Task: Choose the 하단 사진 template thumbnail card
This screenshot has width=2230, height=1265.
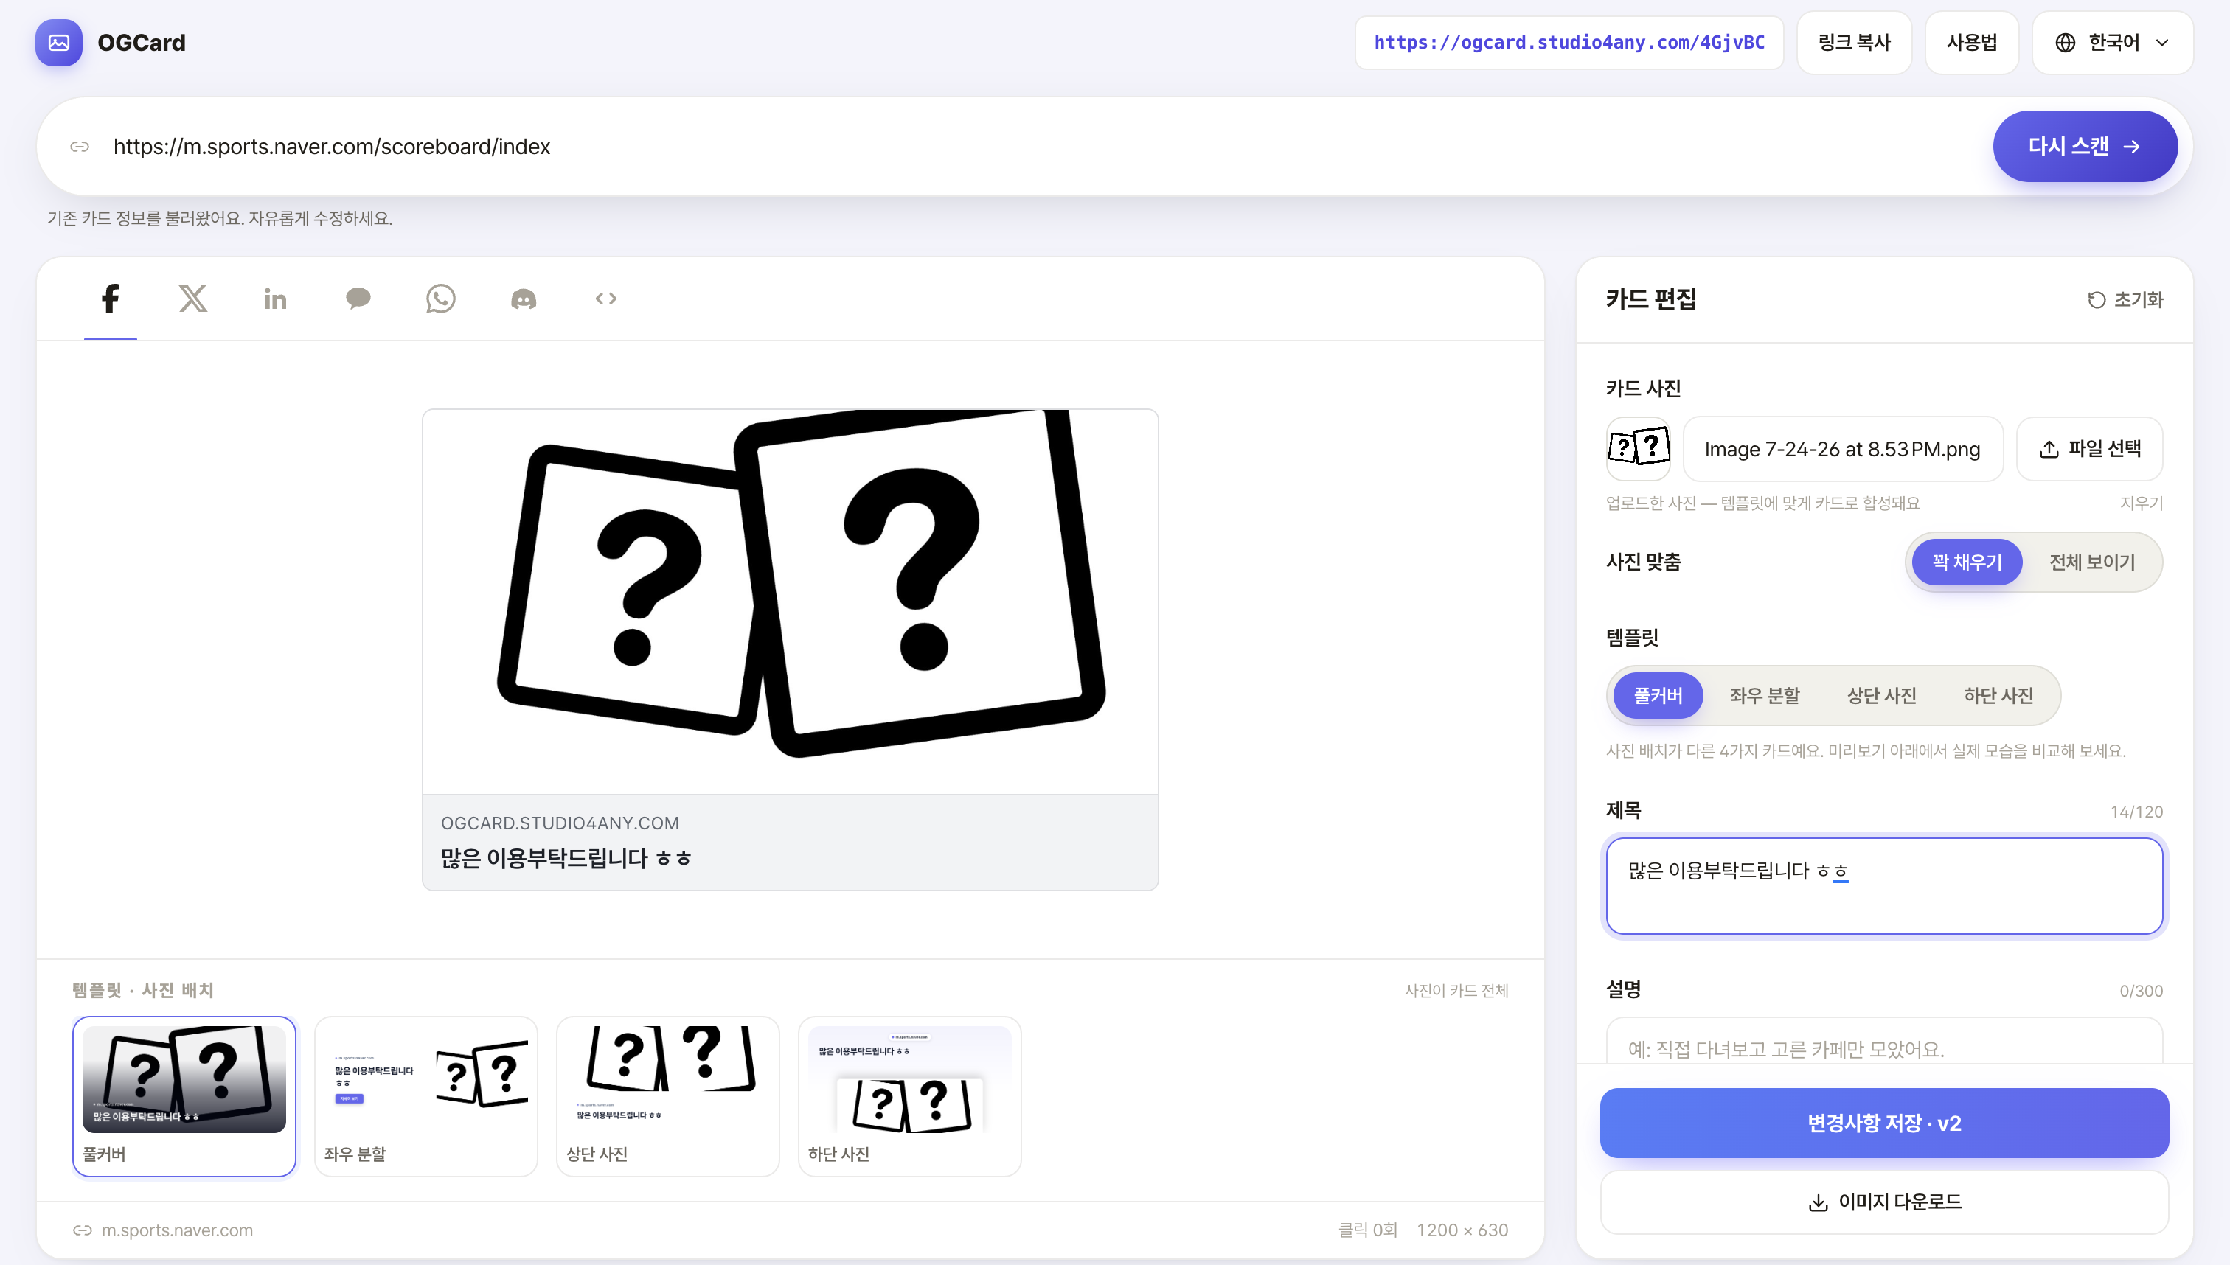Action: click(x=909, y=1096)
